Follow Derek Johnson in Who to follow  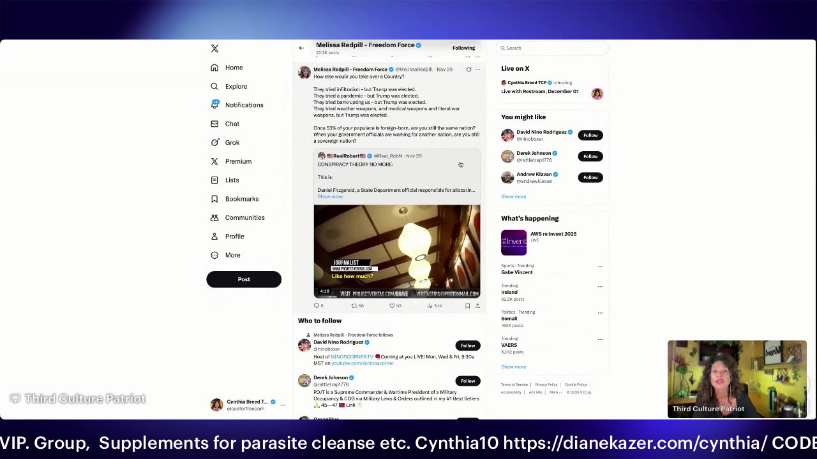pos(468,381)
